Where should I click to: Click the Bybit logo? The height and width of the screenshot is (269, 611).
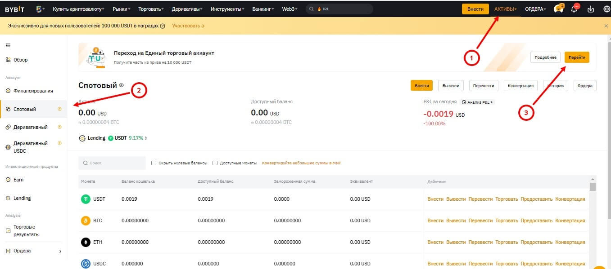tap(14, 9)
